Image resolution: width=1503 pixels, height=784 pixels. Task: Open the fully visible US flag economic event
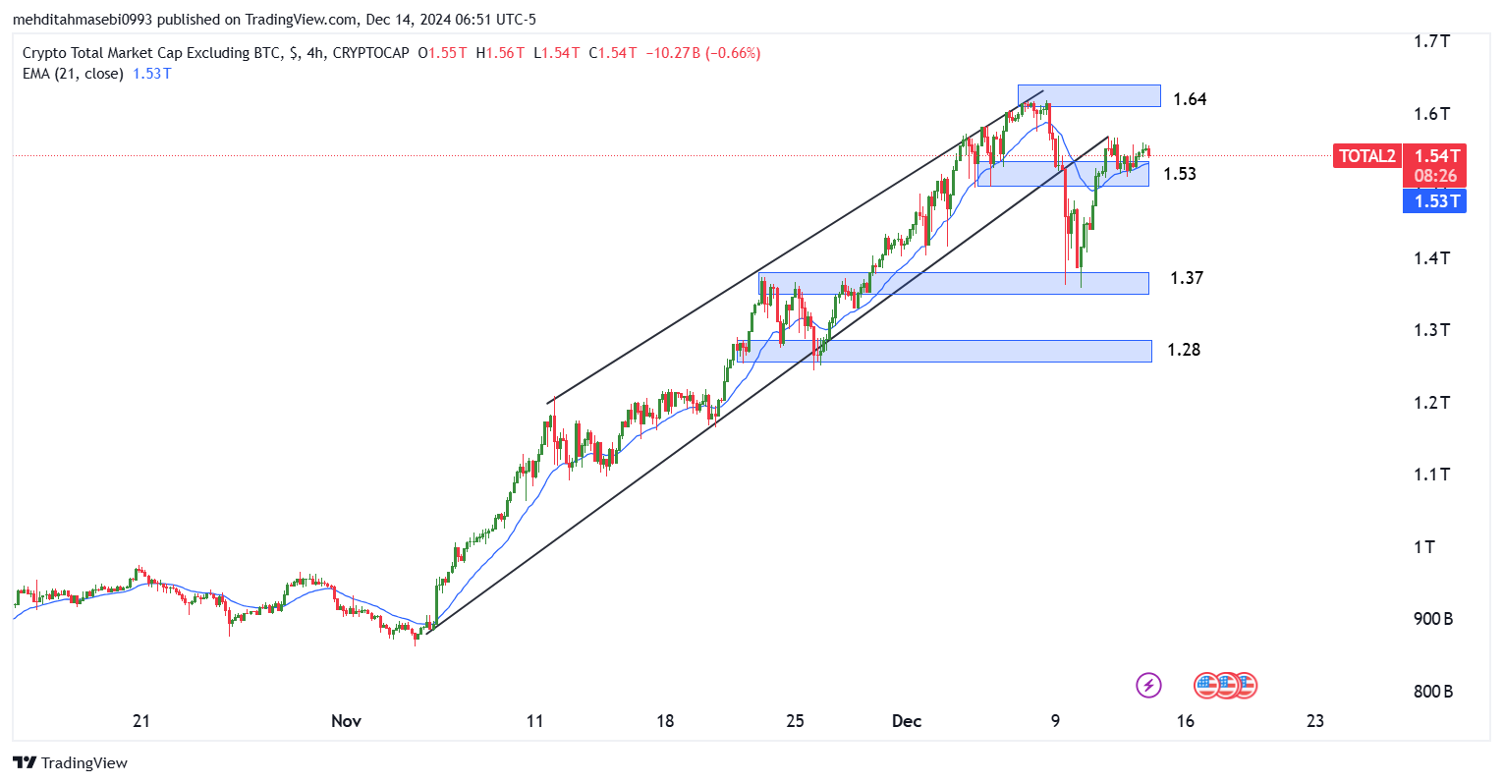[x=1207, y=685]
